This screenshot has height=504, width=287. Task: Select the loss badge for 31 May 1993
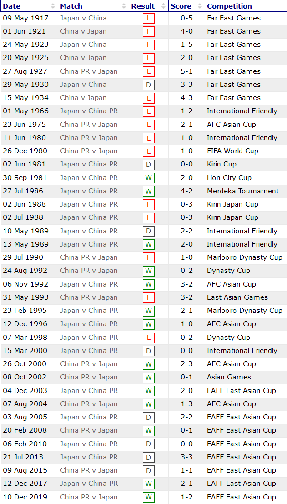coord(148,298)
